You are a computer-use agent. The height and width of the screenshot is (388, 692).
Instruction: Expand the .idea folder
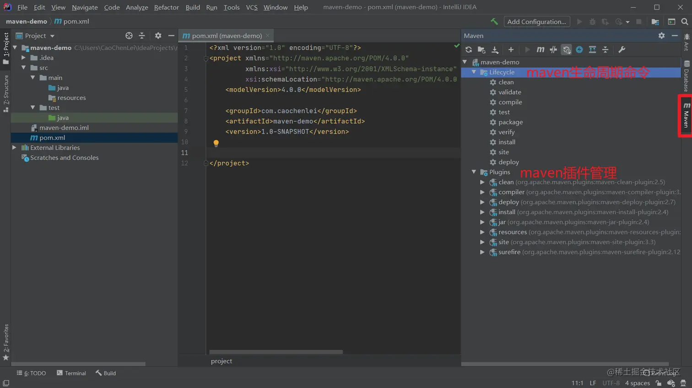24,58
